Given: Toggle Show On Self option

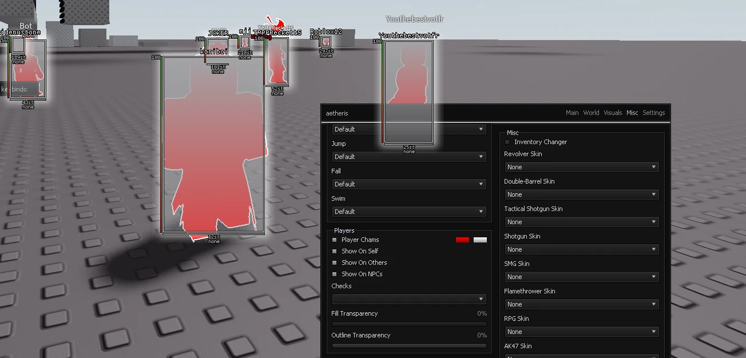Looking at the screenshot, I should coord(335,251).
